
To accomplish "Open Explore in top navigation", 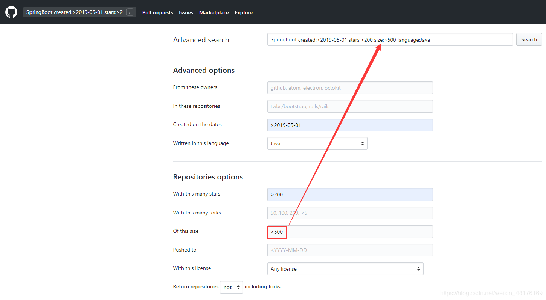I will (244, 12).
